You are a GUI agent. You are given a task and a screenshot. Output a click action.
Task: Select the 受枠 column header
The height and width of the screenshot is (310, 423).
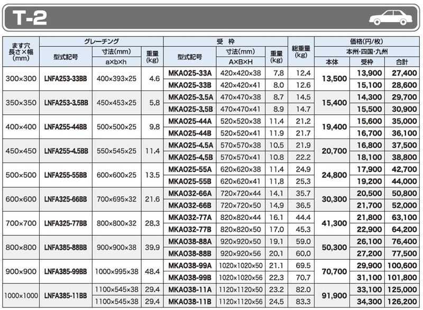pos(226,42)
